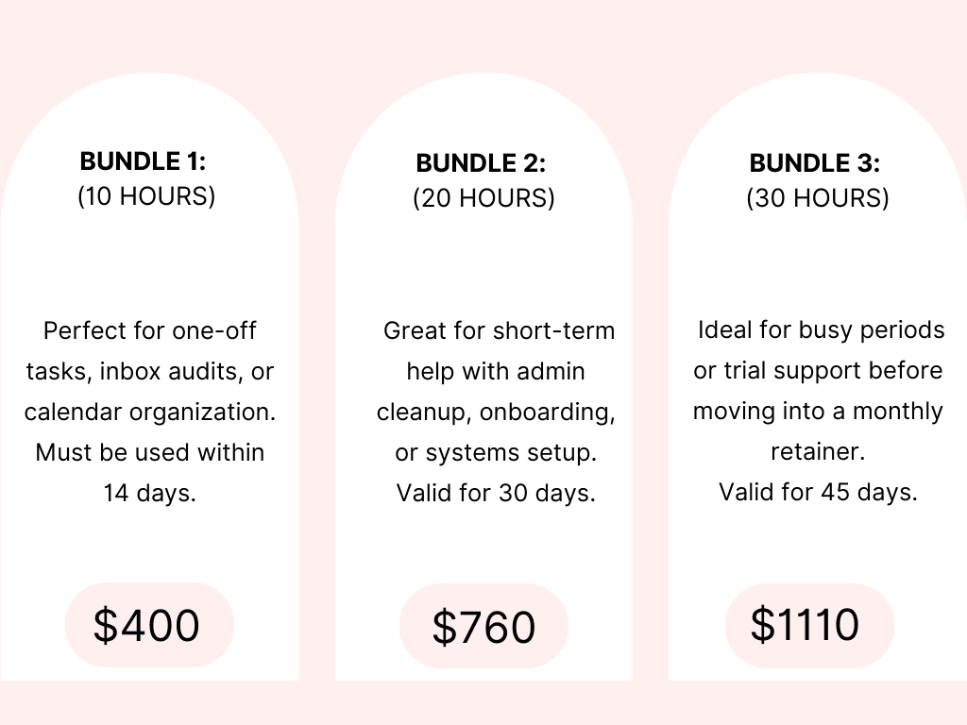
Task: Click the "BUNDLE 1:" heading
Action: pos(143,161)
